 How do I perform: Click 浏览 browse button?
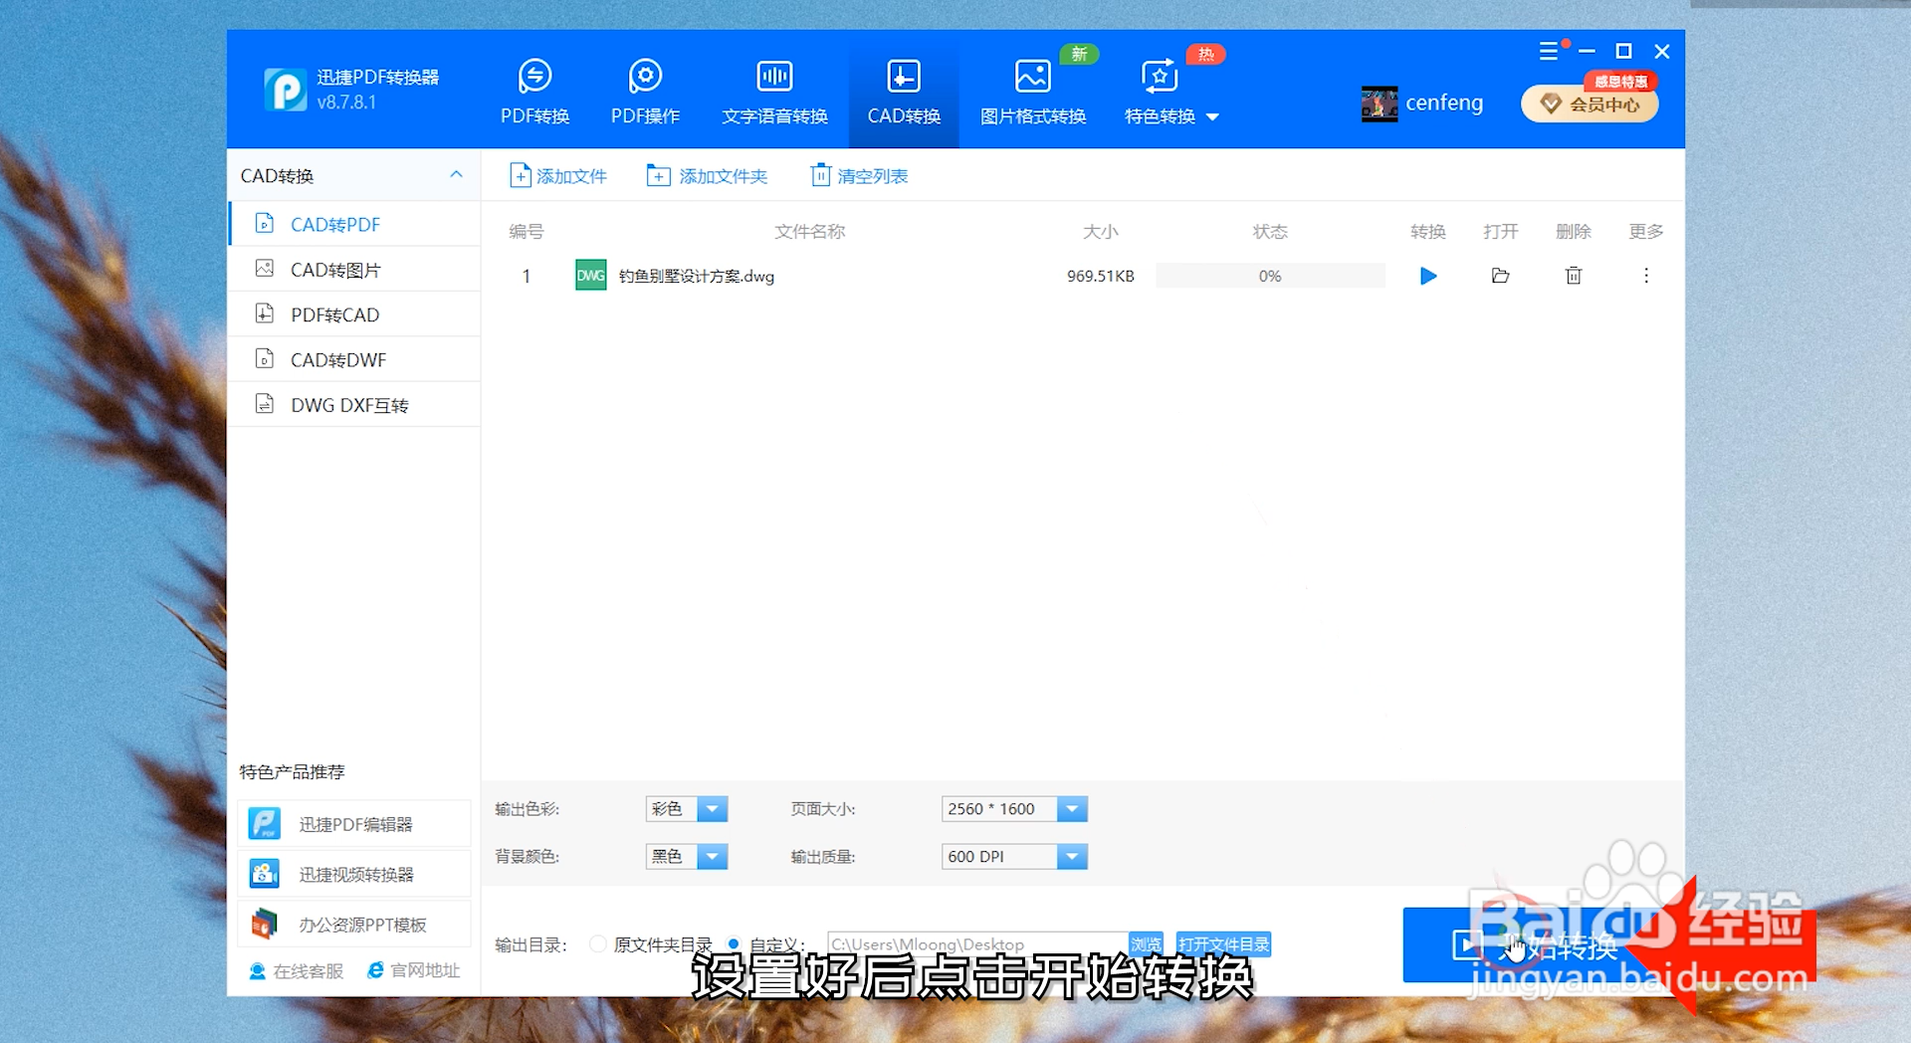(1146, 943)
